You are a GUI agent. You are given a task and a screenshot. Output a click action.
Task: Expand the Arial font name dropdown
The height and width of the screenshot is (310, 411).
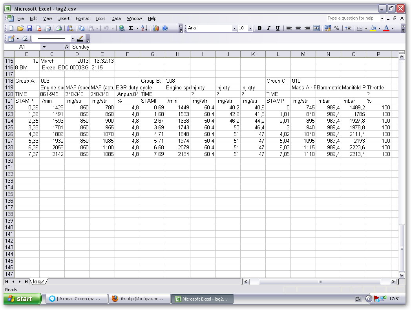(235, 28)
